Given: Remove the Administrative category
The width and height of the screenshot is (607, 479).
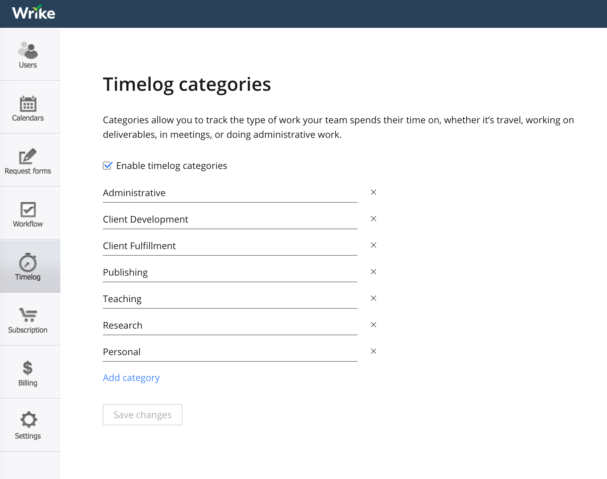Looking at the screenshot, I should tap(373, 192).
